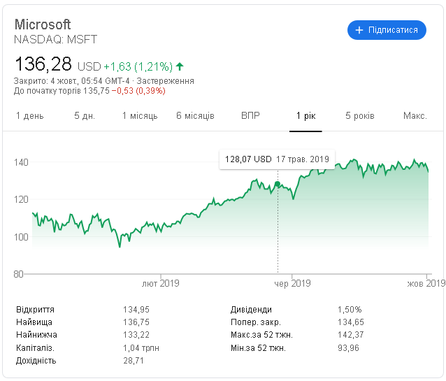Select the Макс. range tab
The height and width of the screenshot is (381, 446).
[x=415, y=115]
